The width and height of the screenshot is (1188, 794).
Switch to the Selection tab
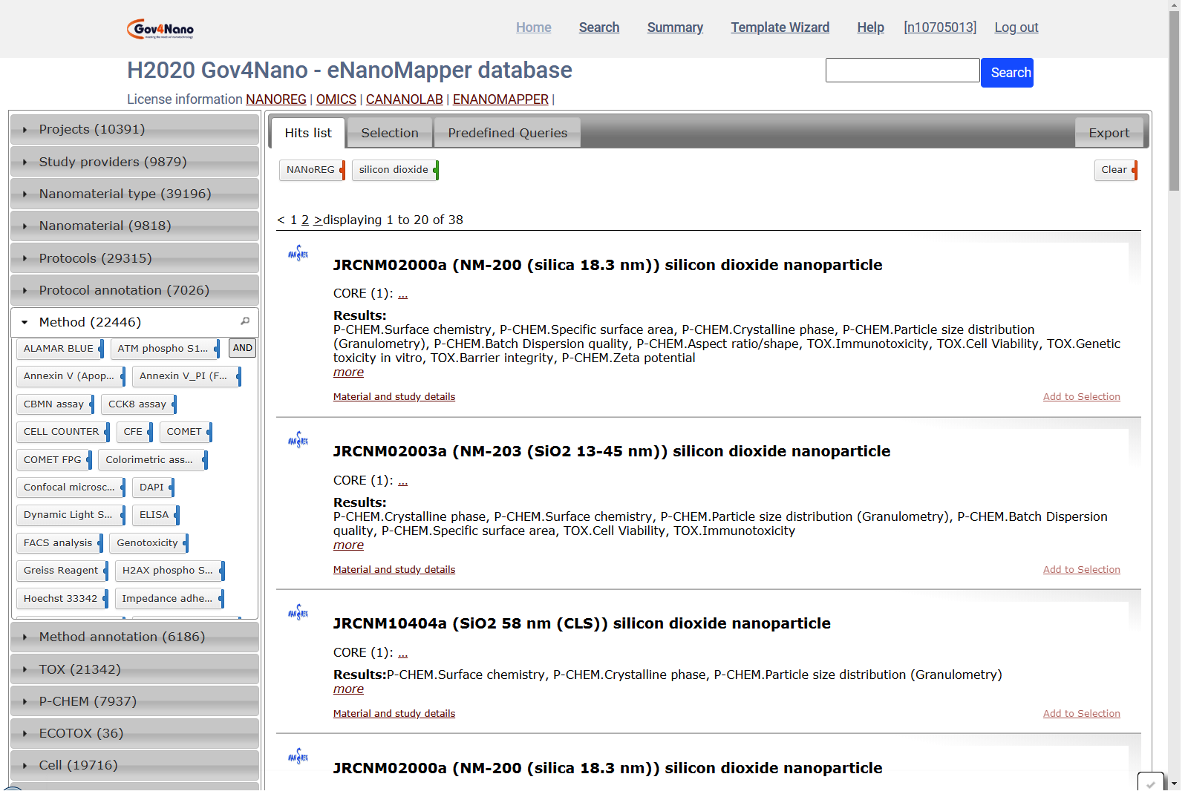click(390, 133)
